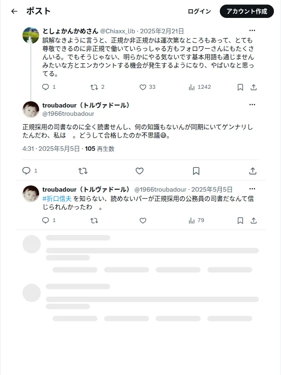Image resolution: width=281 pixels, height=375 pixels.
Task: Click the reply icon on としょかんかめさん's post
Action: click(x=45, y=87)
